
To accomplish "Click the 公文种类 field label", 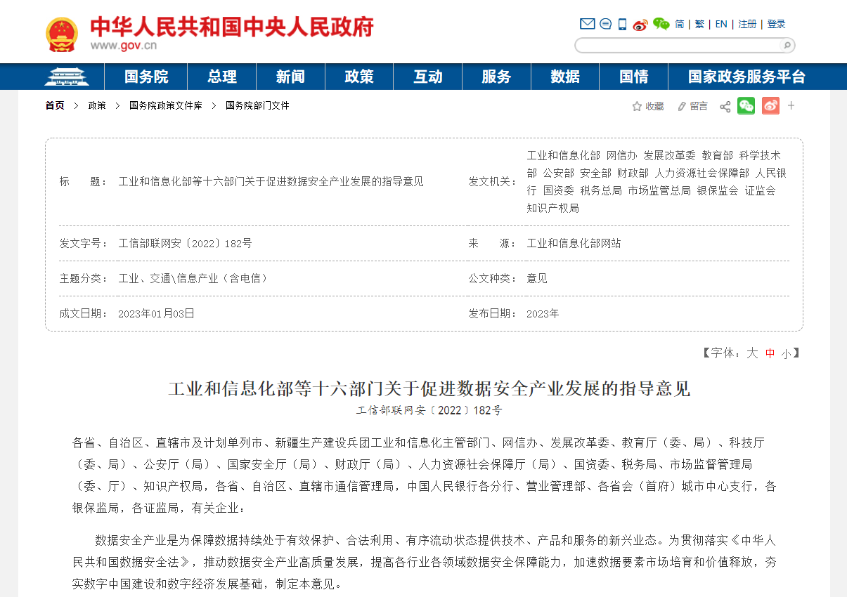I will point(493,279).
